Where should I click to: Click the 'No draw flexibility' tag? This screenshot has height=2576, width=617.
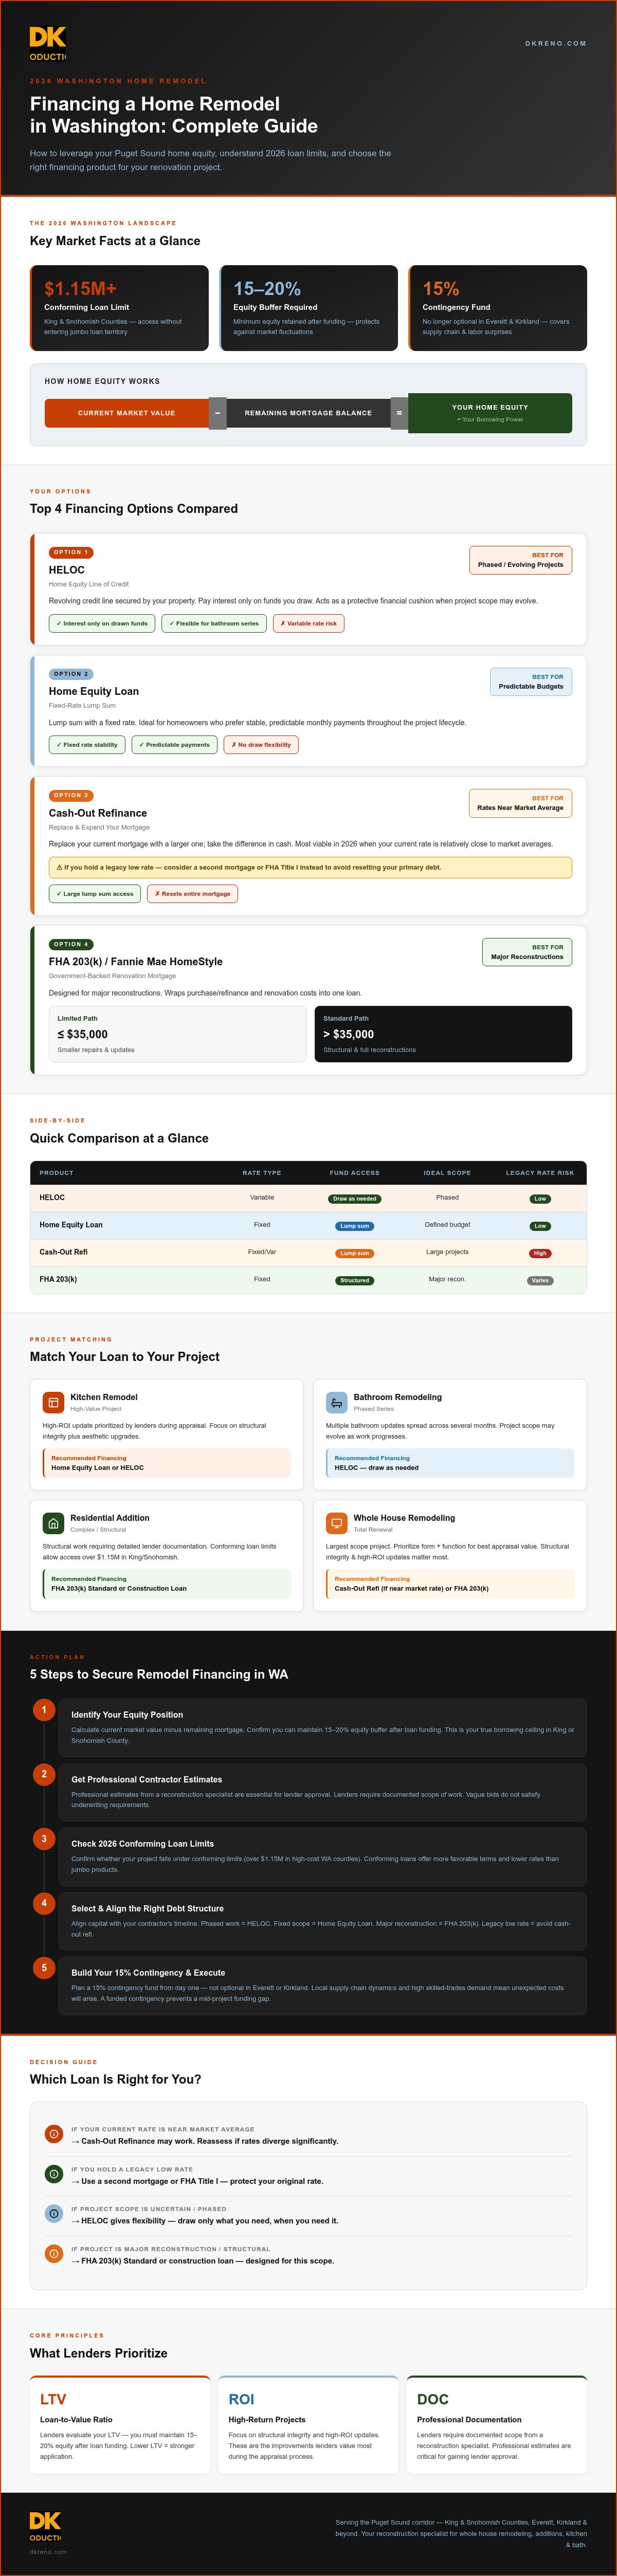pos(261,744)
